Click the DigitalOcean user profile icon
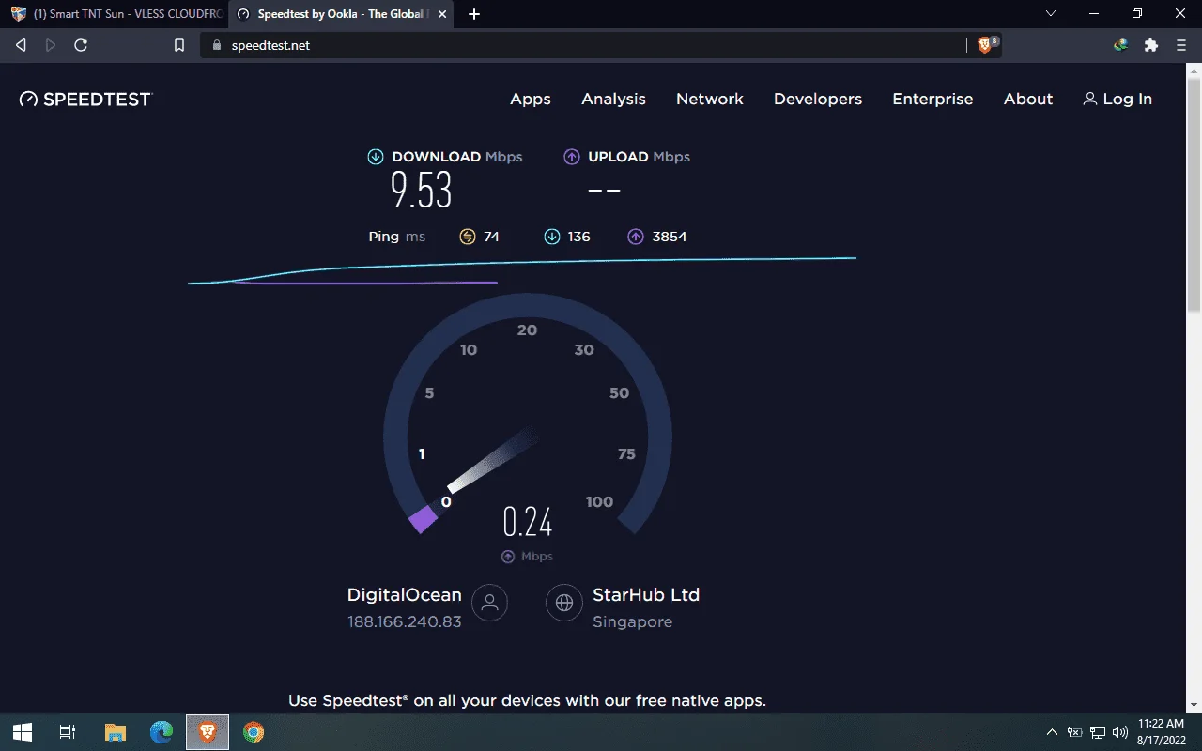 point(489,603)
